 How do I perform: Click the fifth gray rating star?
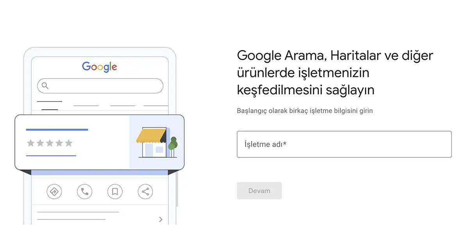pyautogui.click(x=69, y=143)
